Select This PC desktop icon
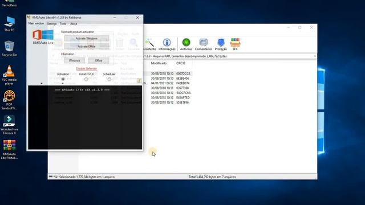The image size is (365, 205). [9, 24]
